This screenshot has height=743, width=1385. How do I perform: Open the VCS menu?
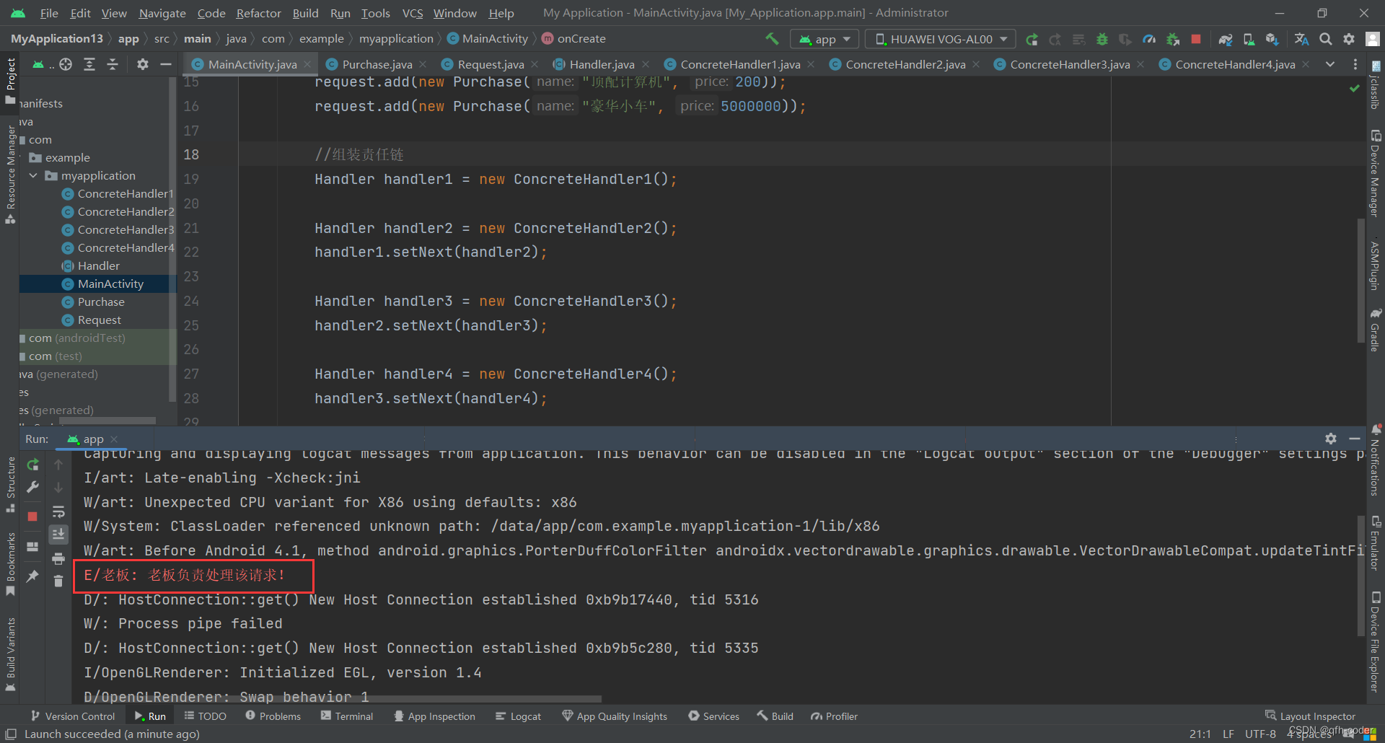click(x=413, y=13)
